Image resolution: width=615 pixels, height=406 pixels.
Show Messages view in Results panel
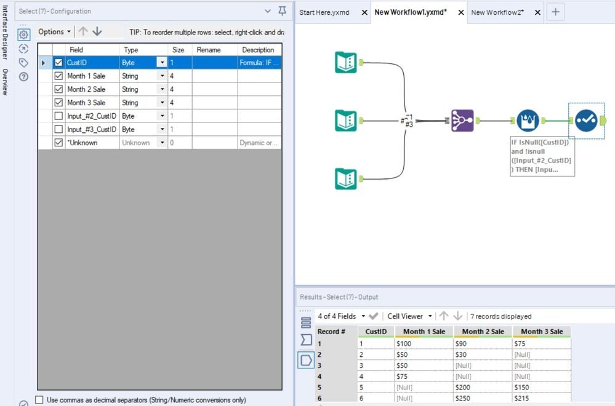(306, 322)
